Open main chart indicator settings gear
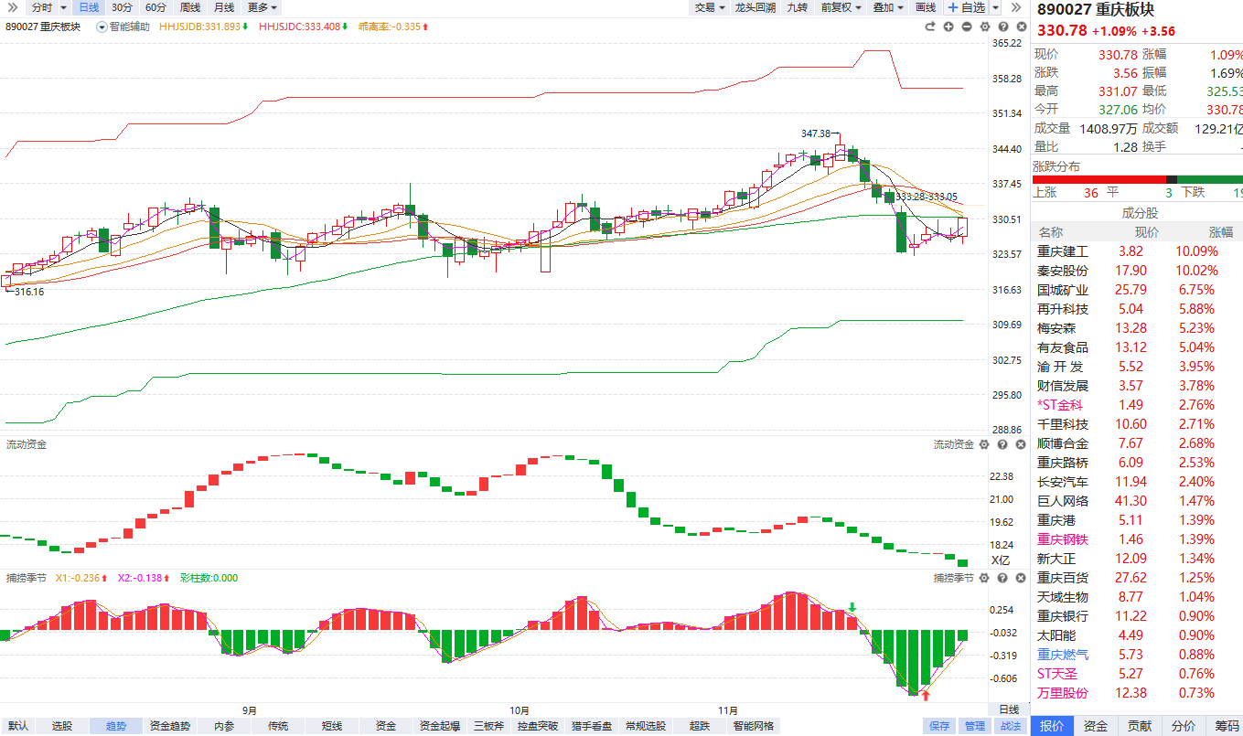1243x736 pixels. [x=984, y=27]
